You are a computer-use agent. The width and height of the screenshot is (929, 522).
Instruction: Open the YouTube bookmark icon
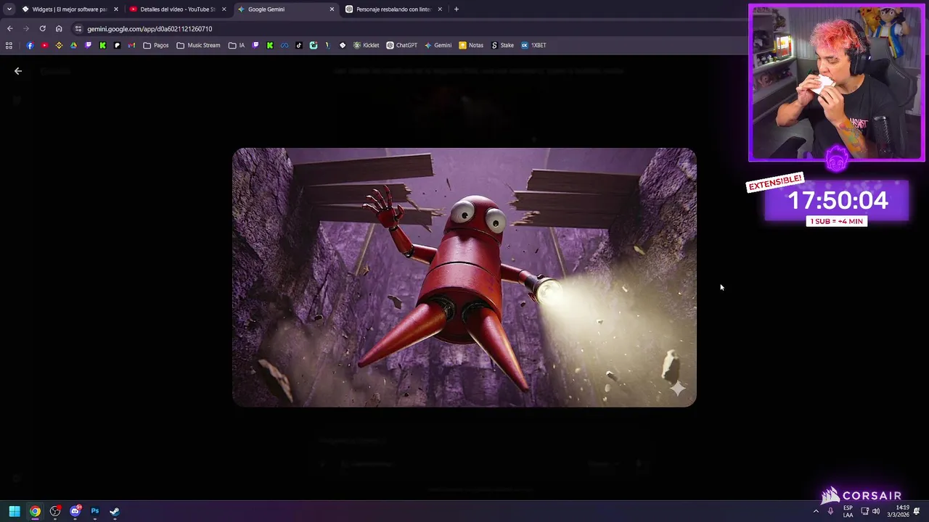tap(44, 45)
